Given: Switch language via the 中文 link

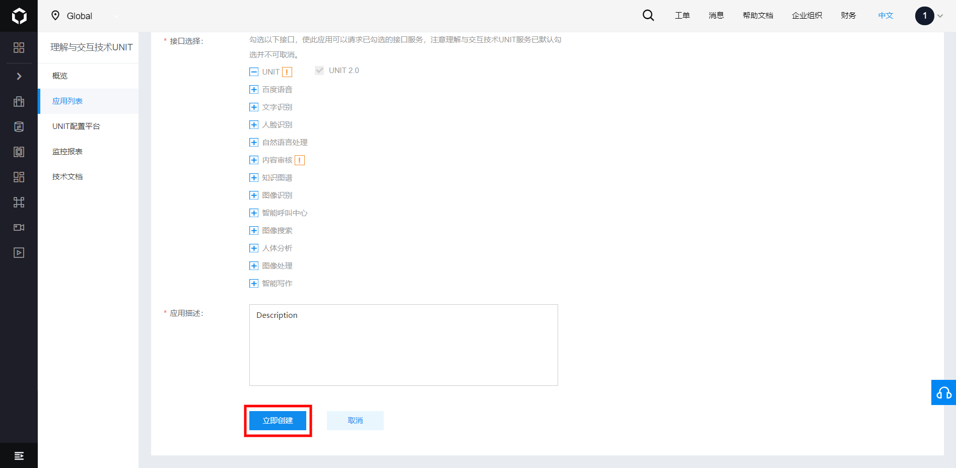Looking at the screenshot, I should (885, 16).
